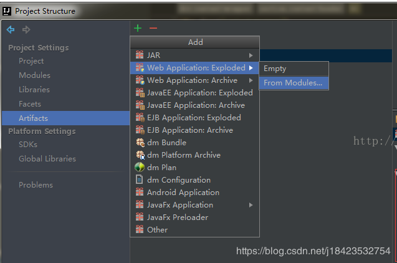The image size is (397, 263).
Task: Choose From Modules... in the submenu
Action: [x=293, y=82]
